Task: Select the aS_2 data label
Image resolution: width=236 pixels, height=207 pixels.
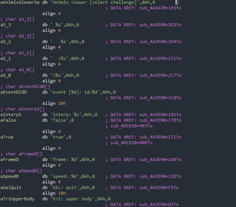Action: click(x=6, y=42)
